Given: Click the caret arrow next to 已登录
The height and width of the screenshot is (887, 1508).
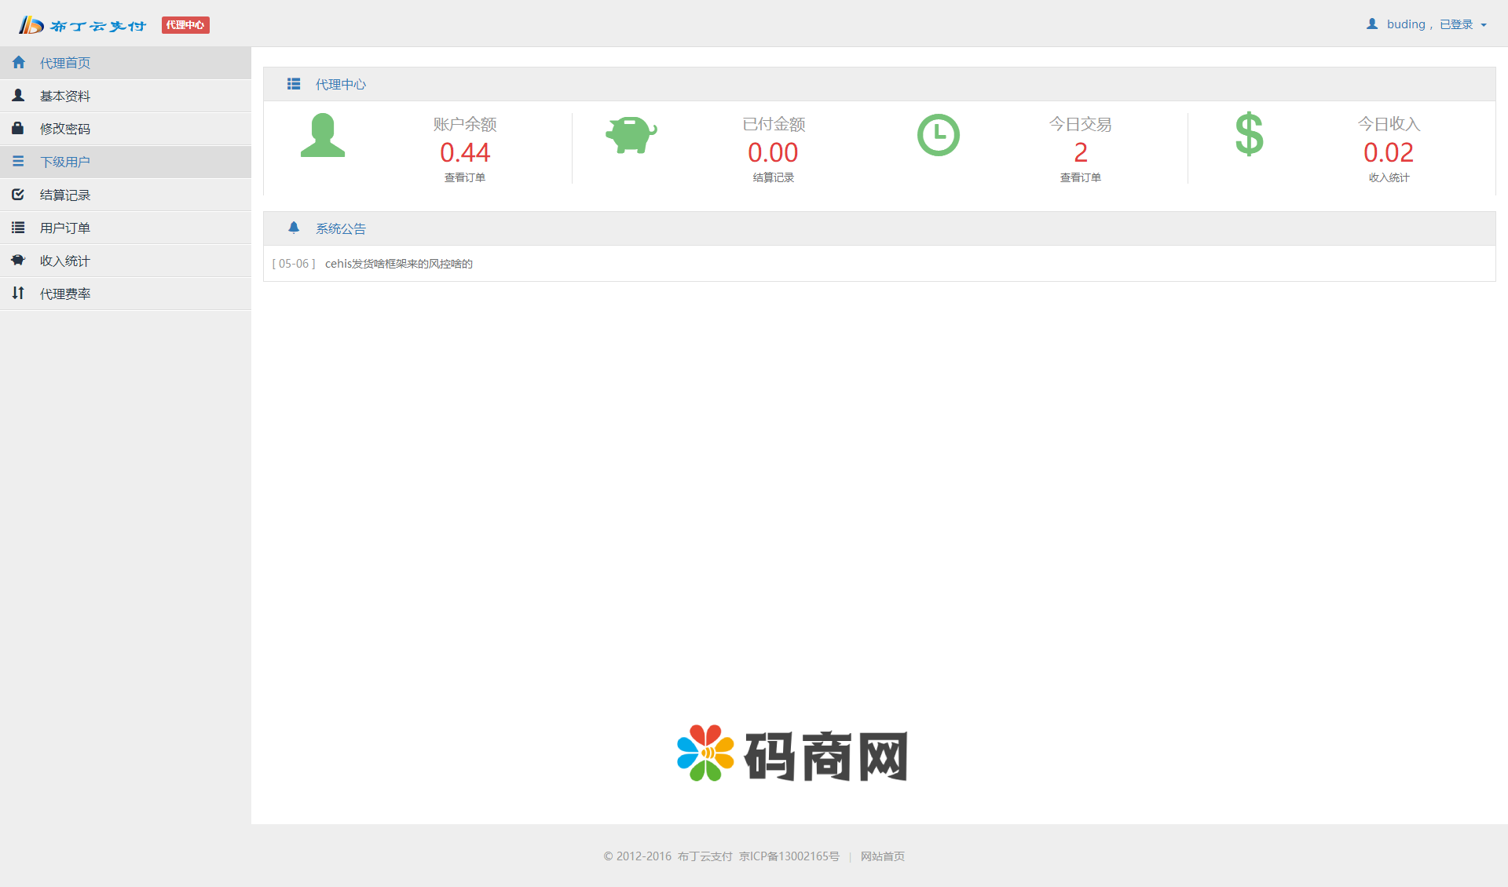Looking at the screenshot, I should (1484, 25).
